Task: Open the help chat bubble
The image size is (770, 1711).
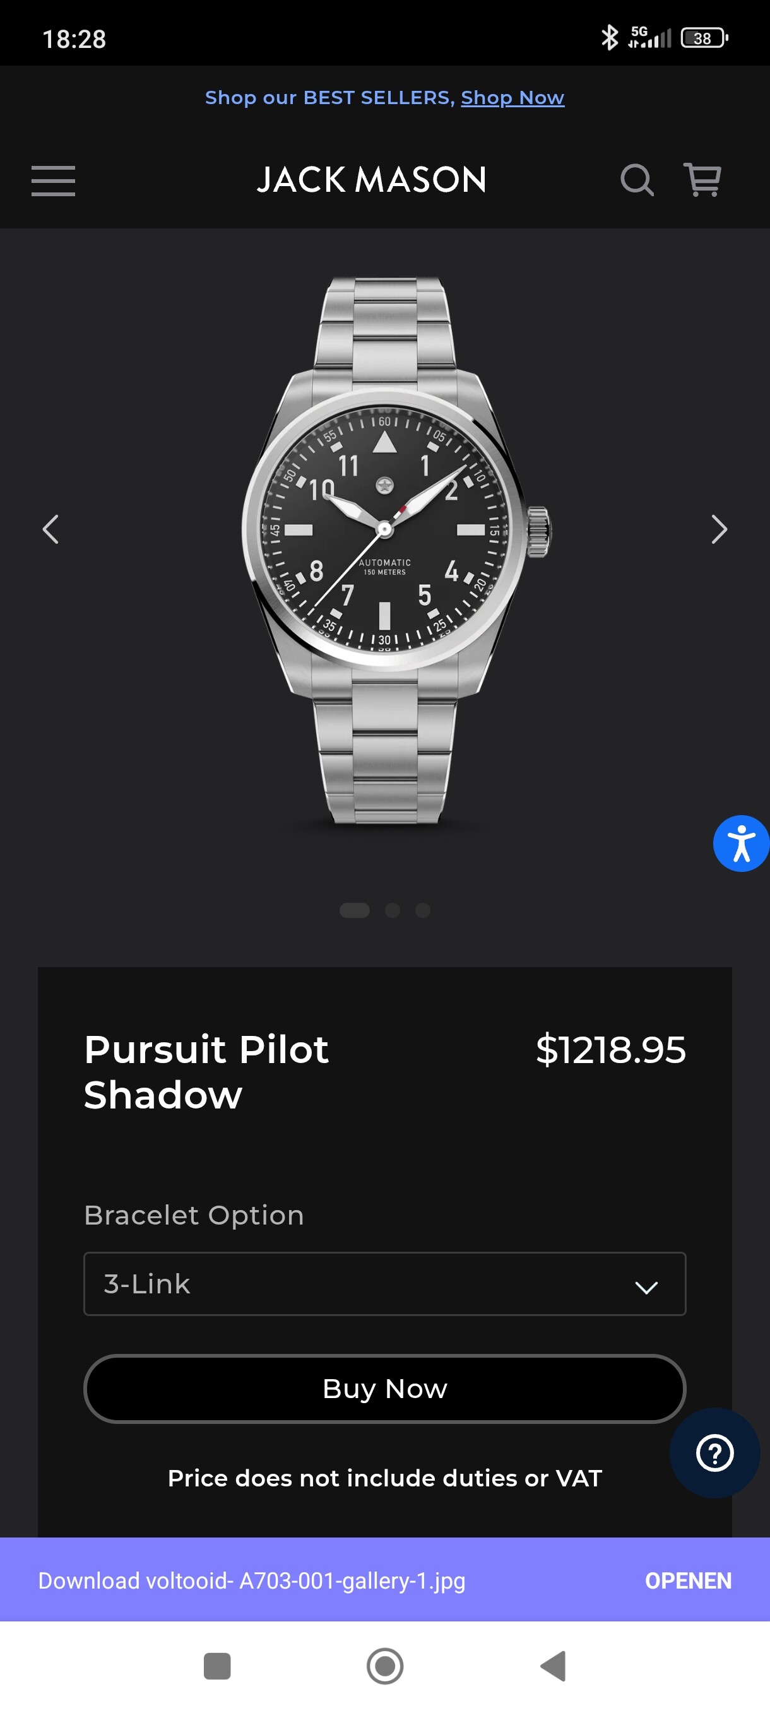Action: tap(714, 1454)
